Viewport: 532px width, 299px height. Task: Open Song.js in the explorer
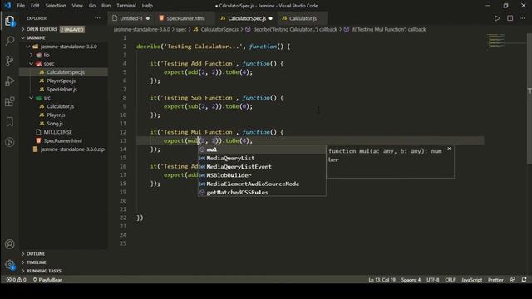pyautogui.click(x=55, y=124)
